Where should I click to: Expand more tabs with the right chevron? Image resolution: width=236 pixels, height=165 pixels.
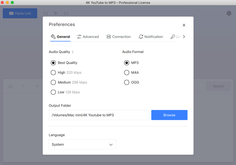point(184,37)
